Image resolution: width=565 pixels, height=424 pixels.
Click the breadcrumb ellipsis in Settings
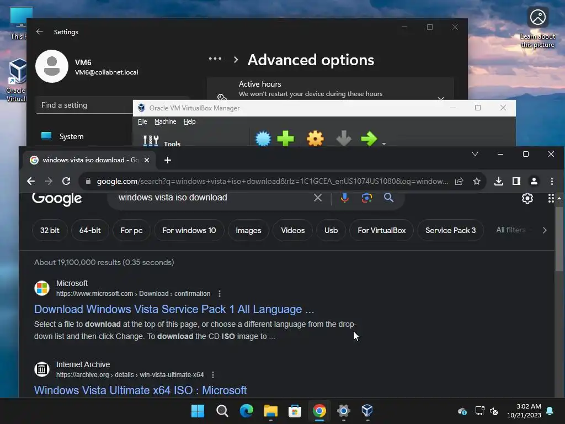[x=215, y=59]
